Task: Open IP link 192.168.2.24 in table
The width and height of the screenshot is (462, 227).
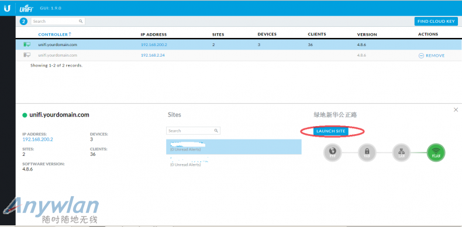Action: point(153,55)
